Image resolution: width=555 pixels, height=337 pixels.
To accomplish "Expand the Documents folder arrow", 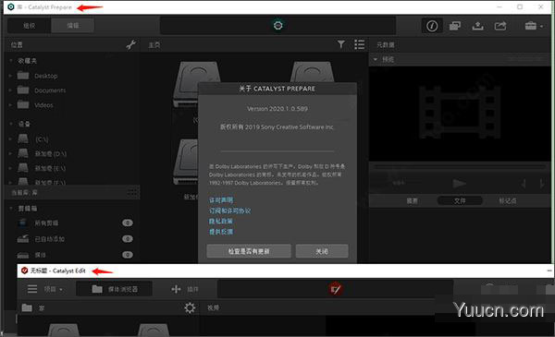I will tap(10, 90).
